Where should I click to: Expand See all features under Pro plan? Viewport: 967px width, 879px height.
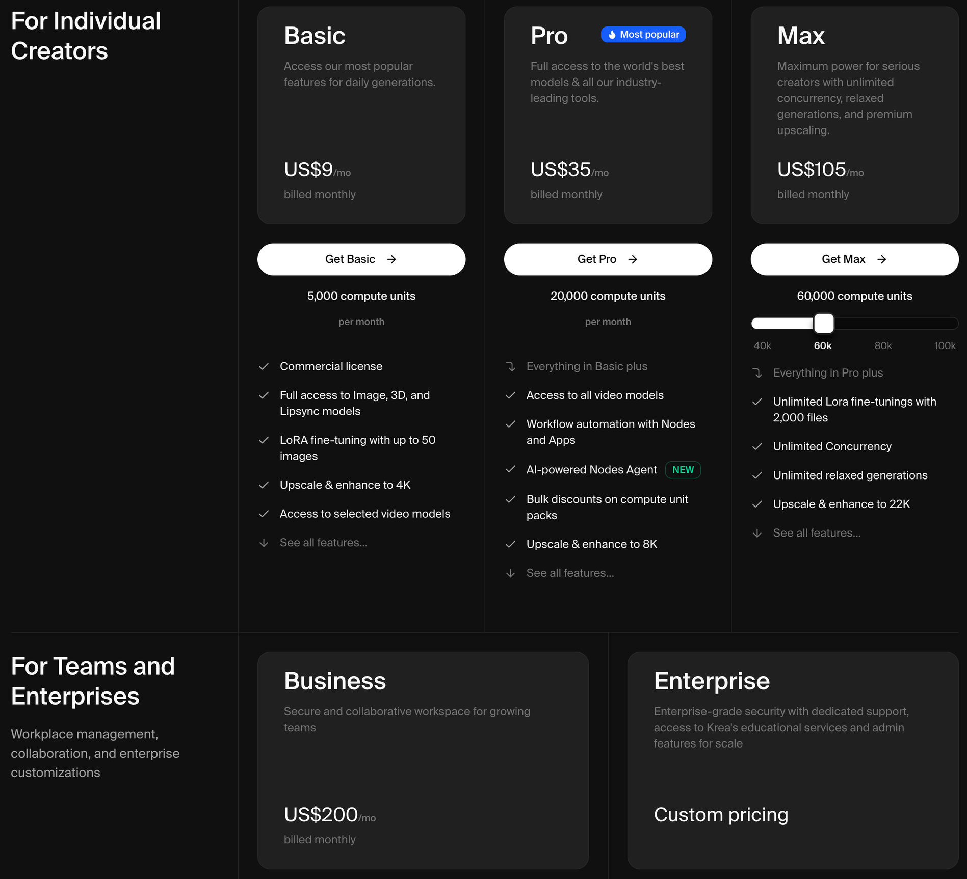(x=569, y=573)
